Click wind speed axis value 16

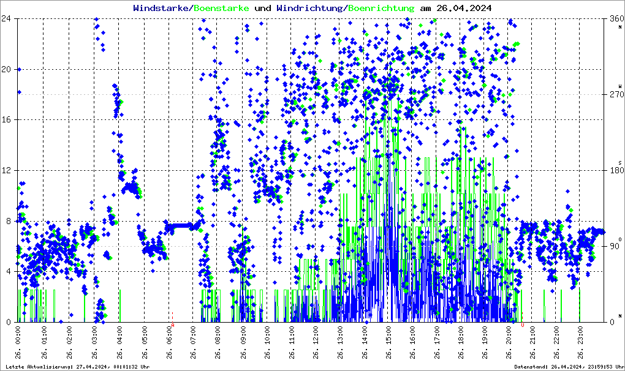point(6,120)
